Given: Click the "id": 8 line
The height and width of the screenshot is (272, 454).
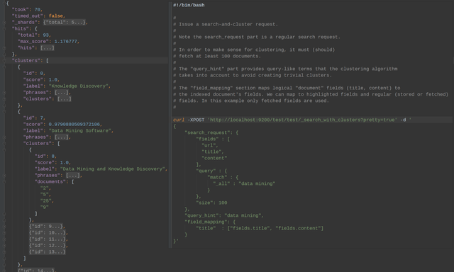Looking at the screenshot, I should tap(45, 156).
